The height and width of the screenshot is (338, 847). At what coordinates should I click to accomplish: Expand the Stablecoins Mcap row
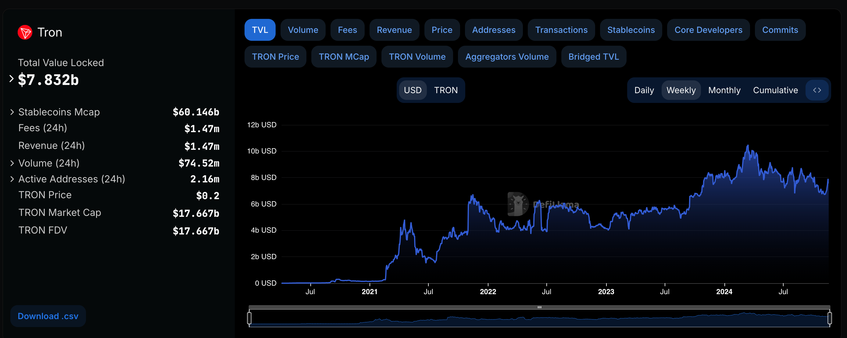pos(12,112)
